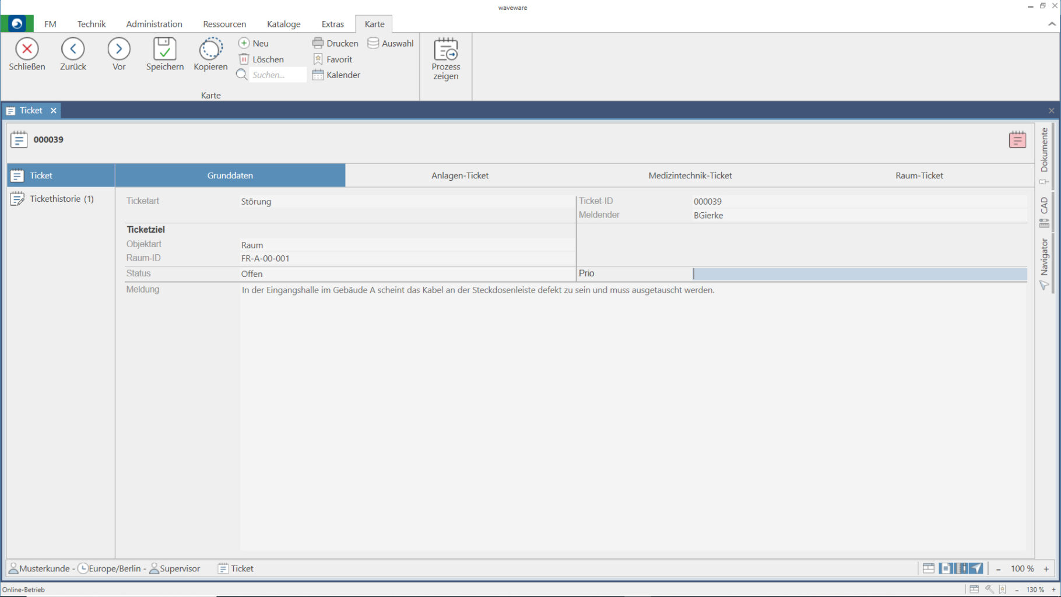1061x597 pixels.
Task: Click the Kalender icon in the ribbon
Action: point(318,75)
